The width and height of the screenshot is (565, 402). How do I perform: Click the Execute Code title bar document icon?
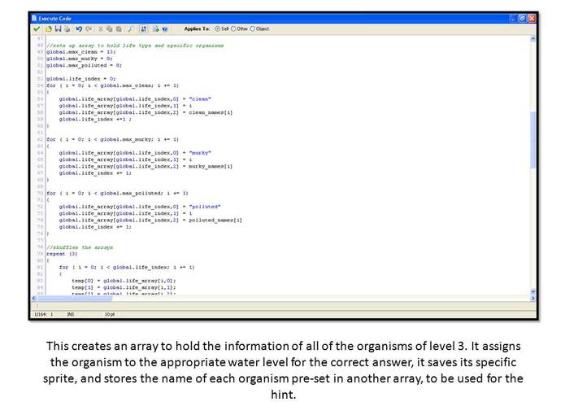click(x=34, y=18)
